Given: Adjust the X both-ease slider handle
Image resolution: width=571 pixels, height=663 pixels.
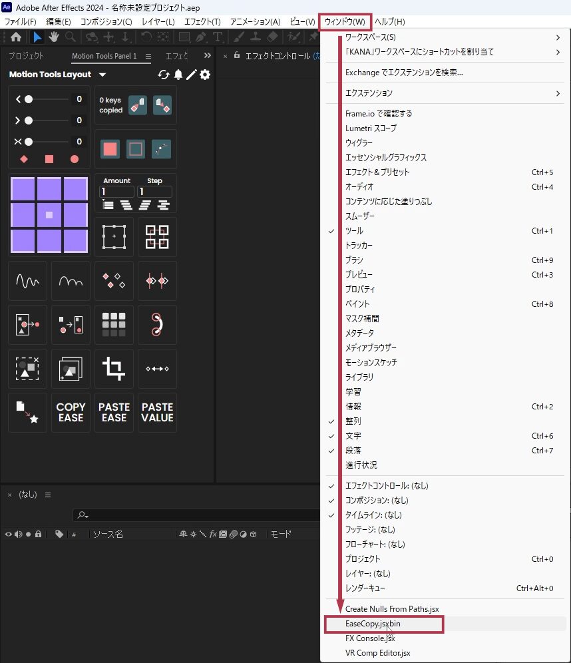Looking at the screenshot, I should [x=29, y=142].
